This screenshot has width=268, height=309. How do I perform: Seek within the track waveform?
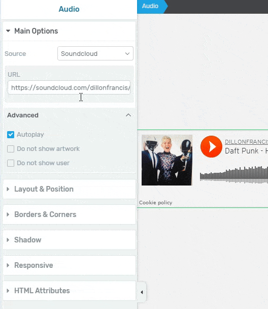[234, 174]
